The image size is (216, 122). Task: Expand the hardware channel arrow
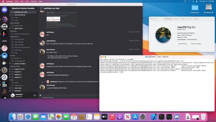point(10,91)
